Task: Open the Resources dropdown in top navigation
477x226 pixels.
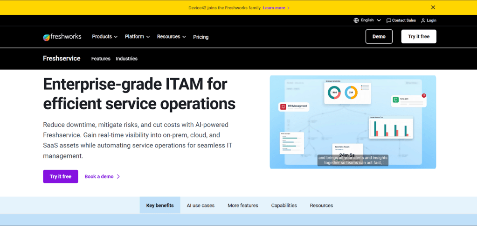Action: pyautogui.click(x=171, y=37)
